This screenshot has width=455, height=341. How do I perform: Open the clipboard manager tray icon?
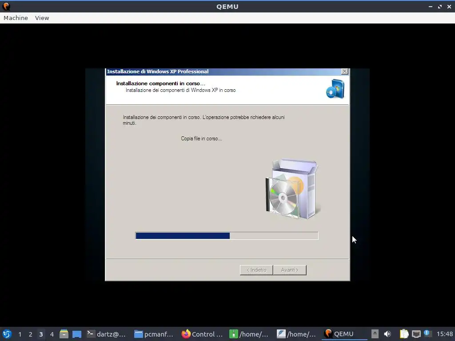pyautogui.click(x=404, y=334)
